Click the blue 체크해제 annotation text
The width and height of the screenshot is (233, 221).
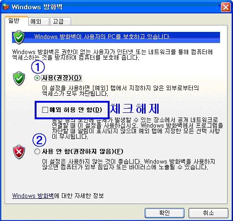point(135,109)
